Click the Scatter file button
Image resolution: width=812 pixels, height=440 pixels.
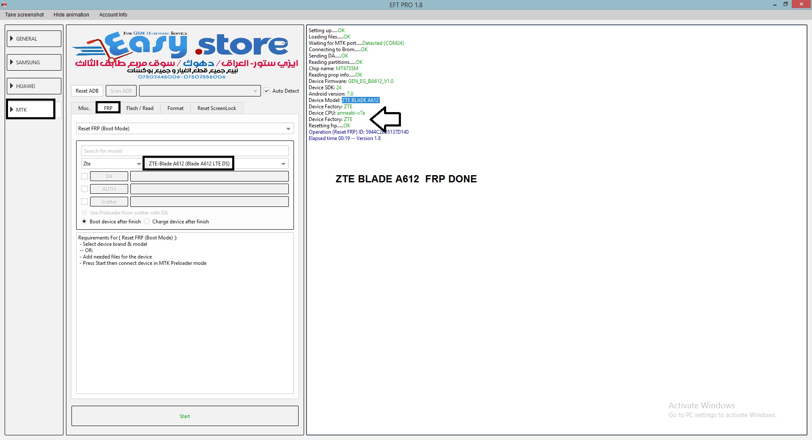pos(109,202)
